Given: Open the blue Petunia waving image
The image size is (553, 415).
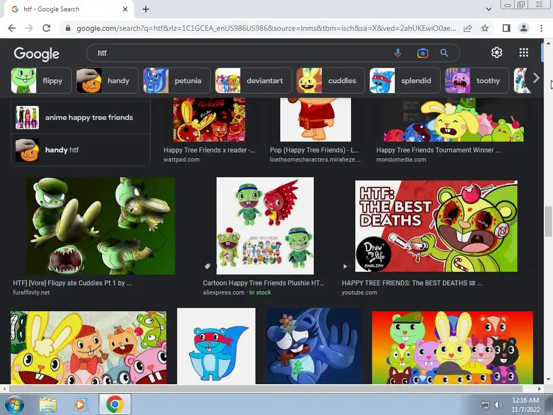Looking at the screenshot, I should click(314, 346).
